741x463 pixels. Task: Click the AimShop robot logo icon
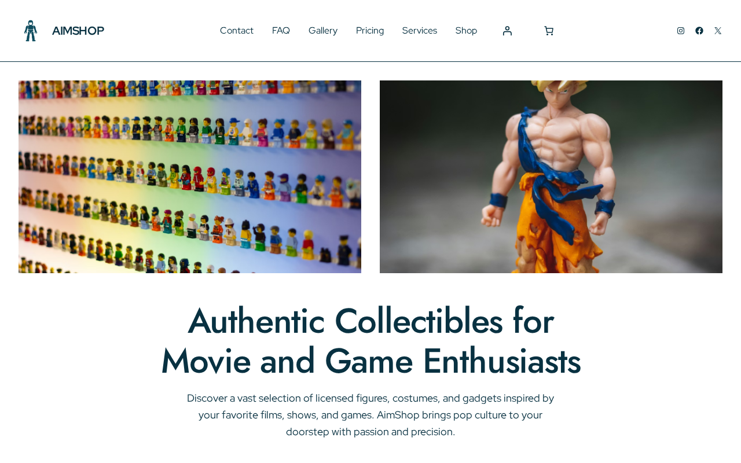[x=31, y=31]
